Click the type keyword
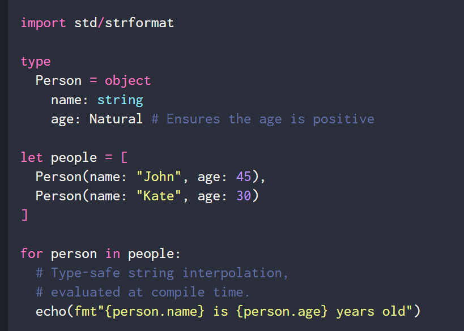This screenshot has height=331, width=464. [x=36, y=61]
